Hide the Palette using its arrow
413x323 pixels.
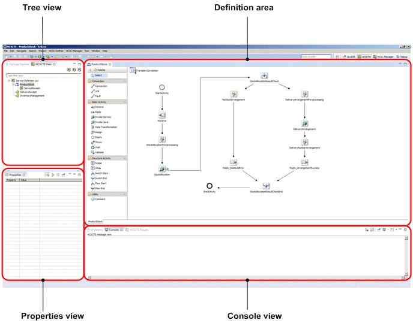pyautogui.click(x=90, y=70)
